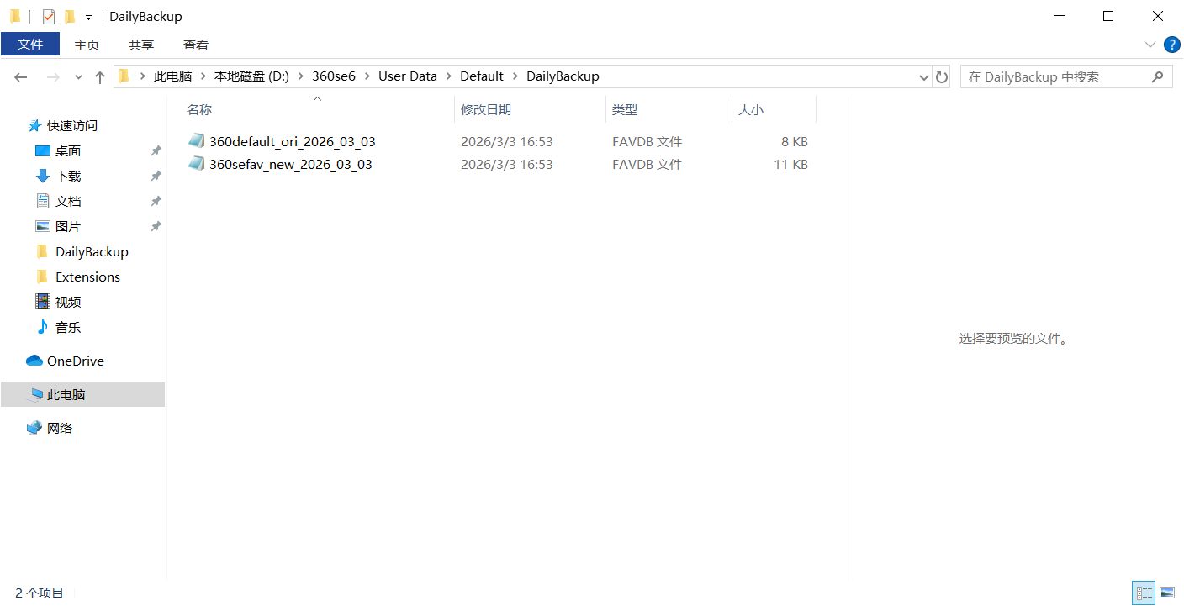Switch to large thumbnails view layout
This screenshot has height=606, width=1184.
[x=1167, y=593]
